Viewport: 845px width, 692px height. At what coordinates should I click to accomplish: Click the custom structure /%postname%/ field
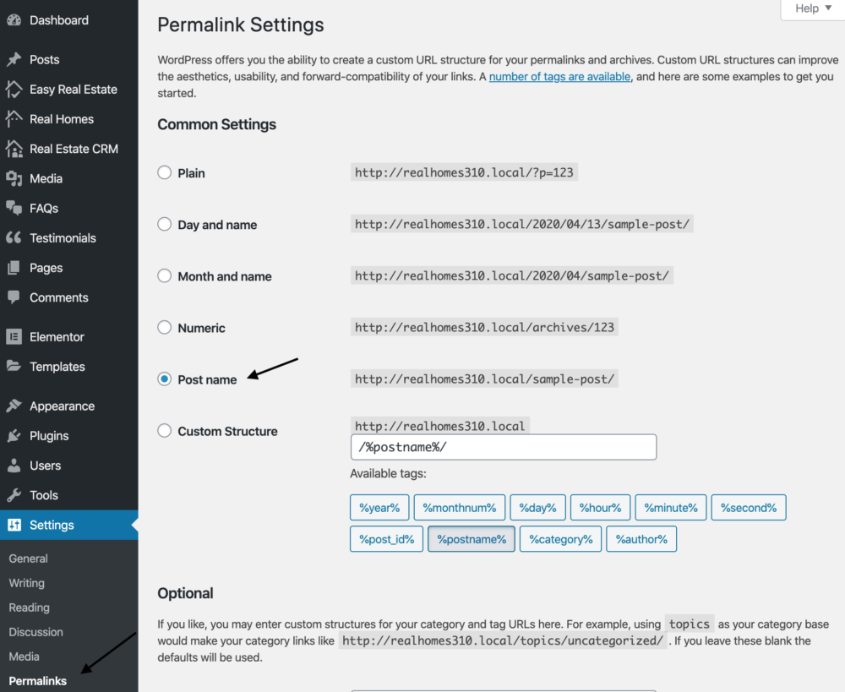tap(504, 447)
